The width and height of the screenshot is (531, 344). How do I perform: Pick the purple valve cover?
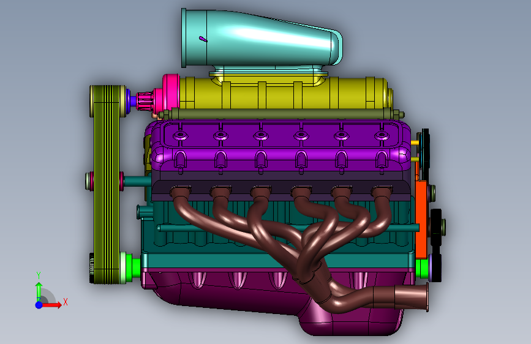281,146
